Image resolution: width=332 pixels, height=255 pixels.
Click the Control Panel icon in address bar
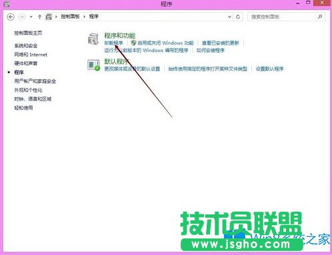point(49,17)
